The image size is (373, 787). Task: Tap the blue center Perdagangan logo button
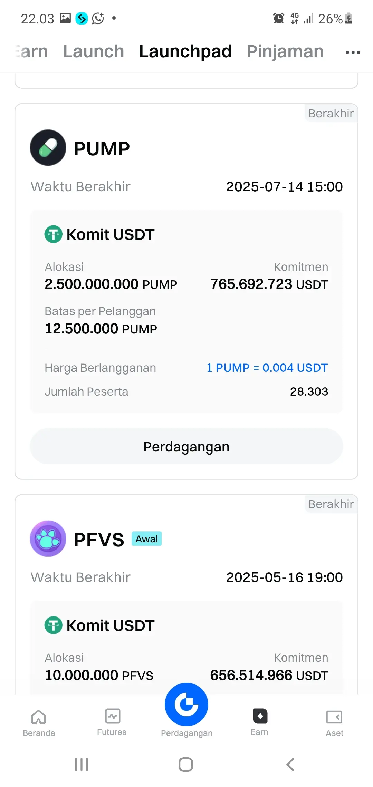tap(186, 704)
